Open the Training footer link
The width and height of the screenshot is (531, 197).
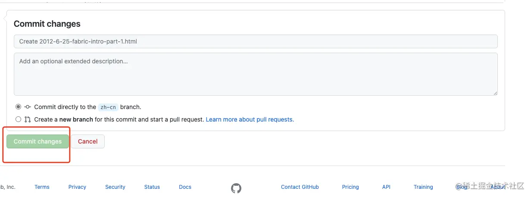click(x=423, y=187)
